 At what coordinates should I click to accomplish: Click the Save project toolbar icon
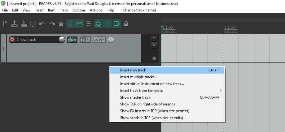click(24, 23)
